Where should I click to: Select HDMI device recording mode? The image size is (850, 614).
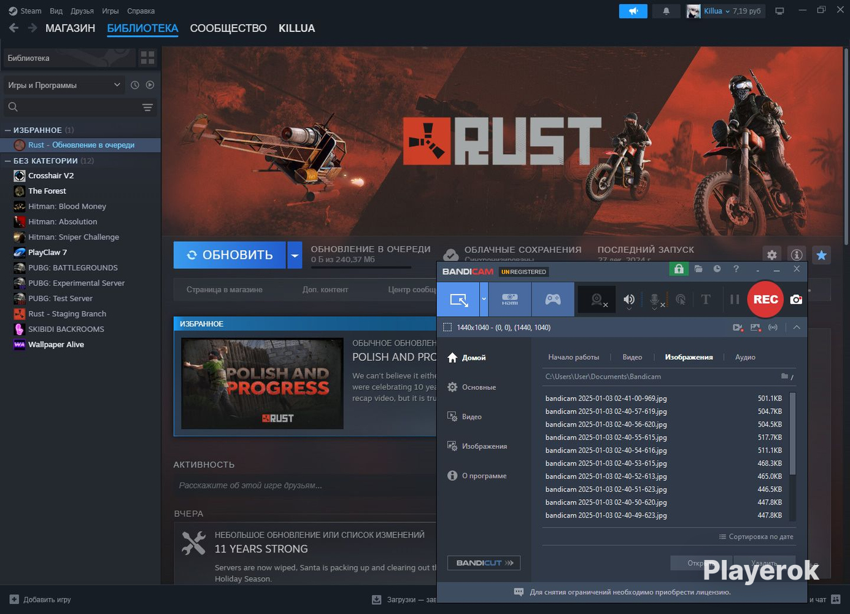coord(510,299)
